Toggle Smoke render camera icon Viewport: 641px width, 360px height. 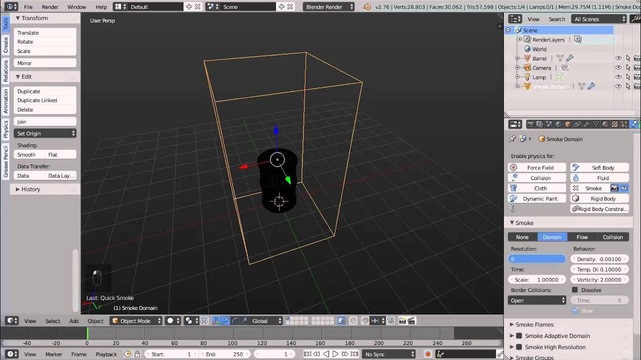pyautogui.click(x=614, y=188)
